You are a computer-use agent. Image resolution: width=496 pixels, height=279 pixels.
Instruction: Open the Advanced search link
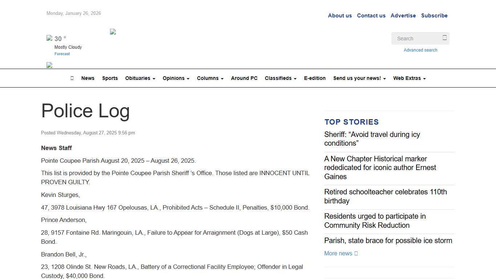coord(420,50)
